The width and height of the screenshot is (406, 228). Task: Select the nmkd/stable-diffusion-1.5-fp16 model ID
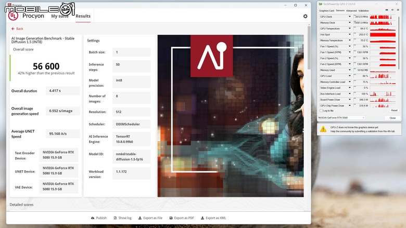[x=131, y=156]
